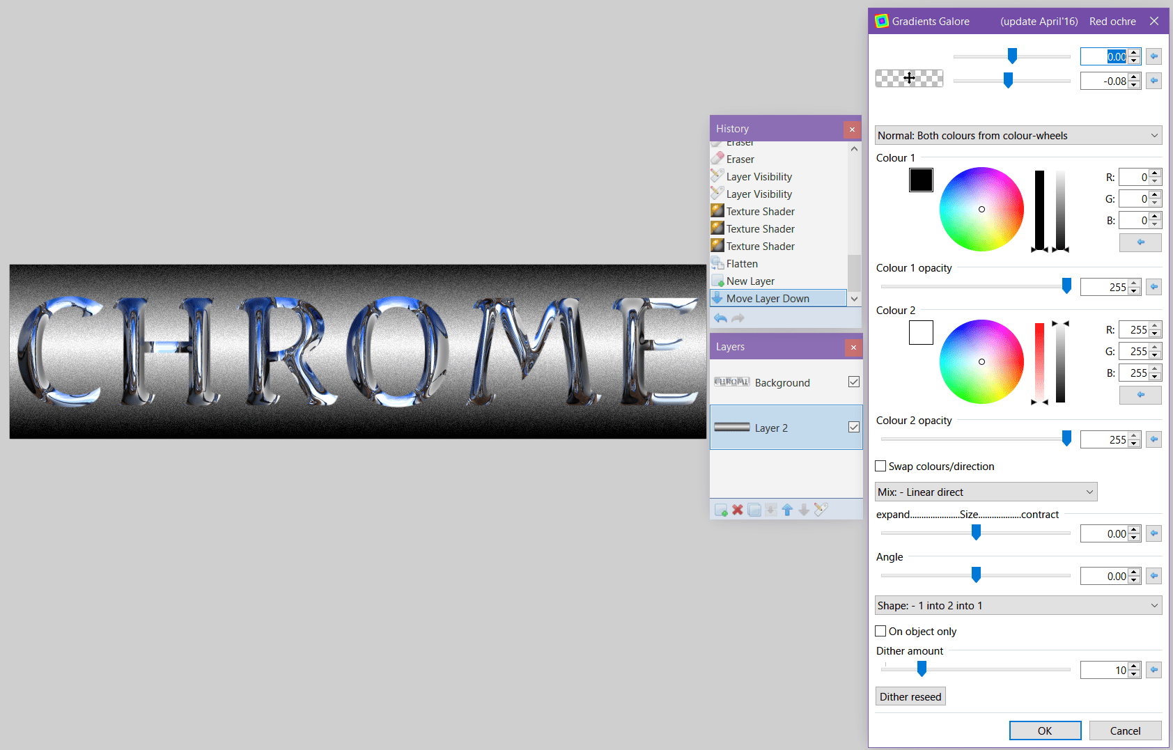Click the Redo arrow in History panel

pos(738,318)
